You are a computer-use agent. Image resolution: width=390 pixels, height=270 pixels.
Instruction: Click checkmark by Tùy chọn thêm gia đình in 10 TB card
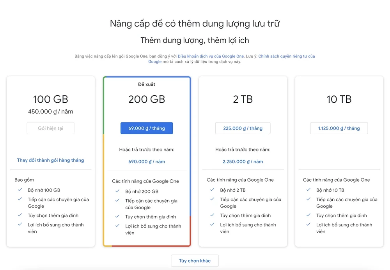point(308,215)
